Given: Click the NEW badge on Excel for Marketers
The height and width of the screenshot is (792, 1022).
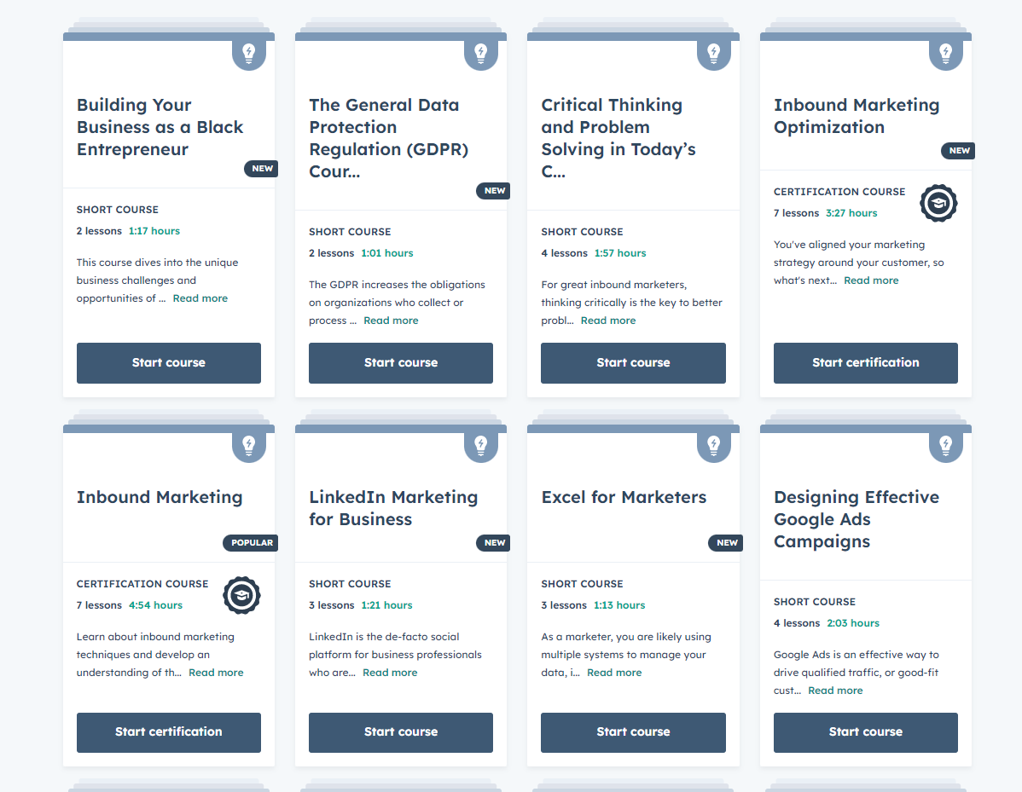Looking at the screenshot, I should [726, 543].
